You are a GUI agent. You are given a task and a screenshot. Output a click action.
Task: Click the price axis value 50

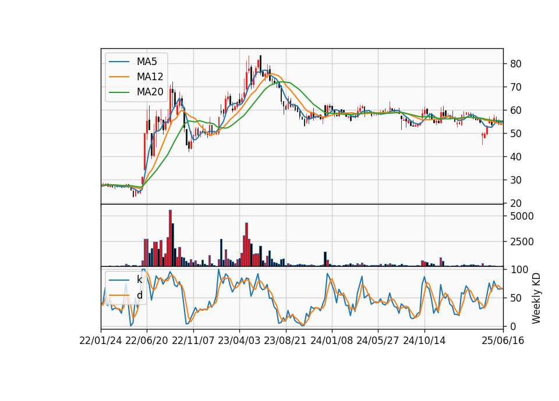click(x=515, y=134)
